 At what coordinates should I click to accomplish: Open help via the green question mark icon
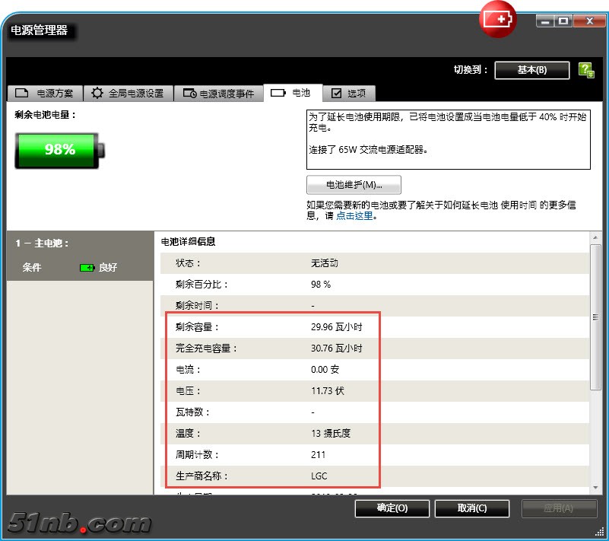coord(585,70)
